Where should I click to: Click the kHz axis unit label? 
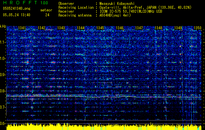[3, 26]
